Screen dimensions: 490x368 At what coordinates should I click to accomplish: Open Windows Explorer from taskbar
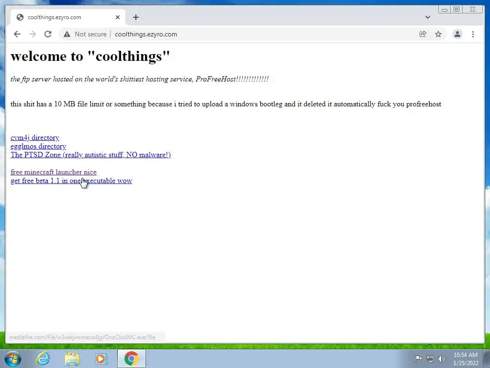coord(72,358)
